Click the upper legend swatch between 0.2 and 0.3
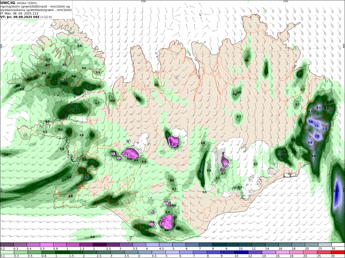 [7, 245]
